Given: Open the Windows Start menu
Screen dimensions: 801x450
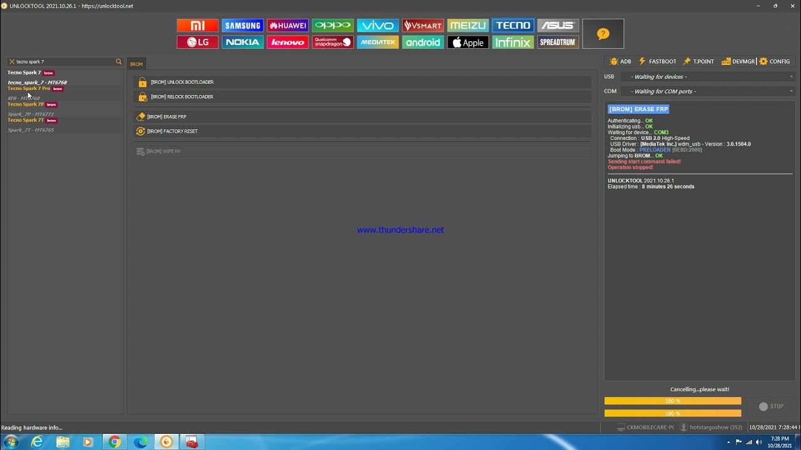Looking at the screenshot, I should (x=11, y=442).
